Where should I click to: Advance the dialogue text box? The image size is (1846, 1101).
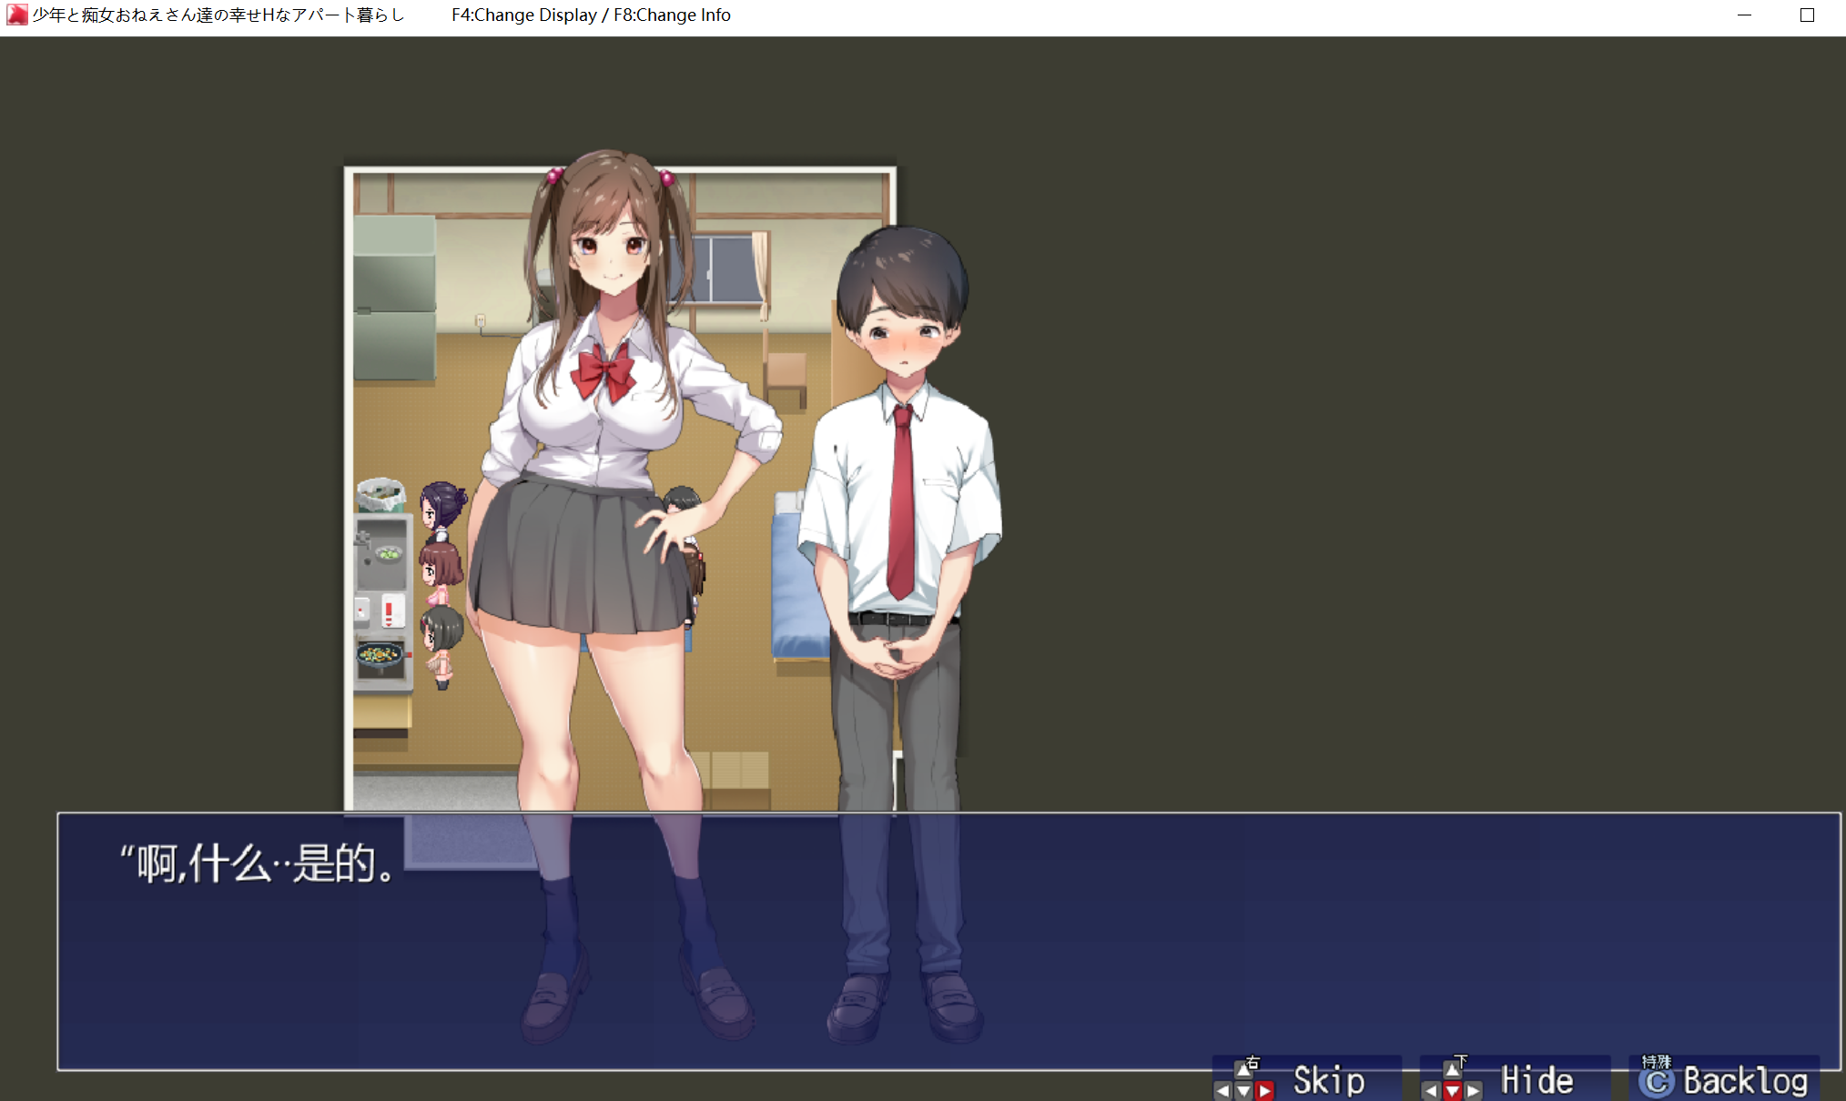pyautogui.click(x=948, y=941)
